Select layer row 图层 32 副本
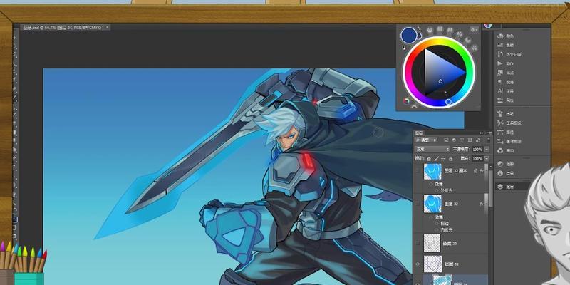The width and height of the screenshot is (570, 285). 451,171
